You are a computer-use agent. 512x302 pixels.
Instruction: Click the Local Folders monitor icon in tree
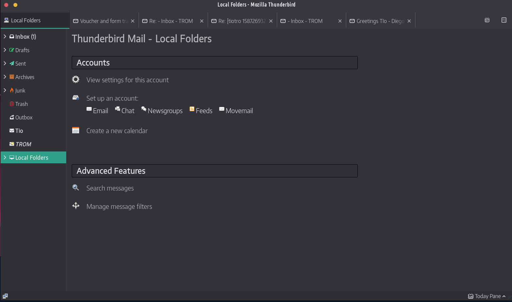12,157
